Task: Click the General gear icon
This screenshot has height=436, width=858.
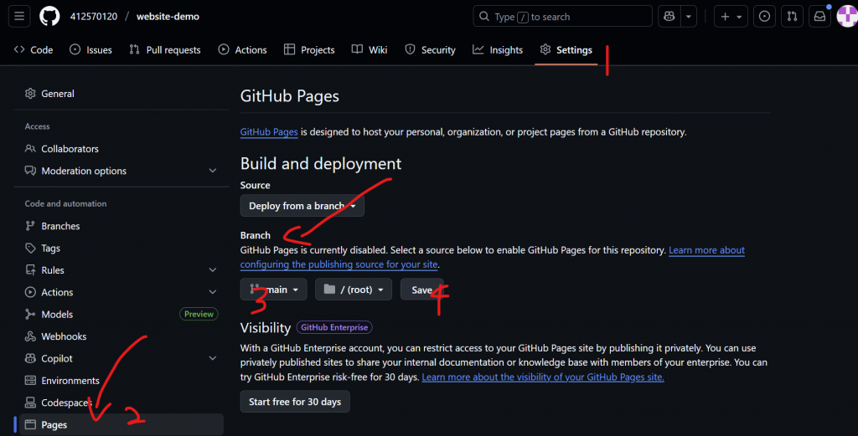Action: pyautogui.click(x=30, y=94)
